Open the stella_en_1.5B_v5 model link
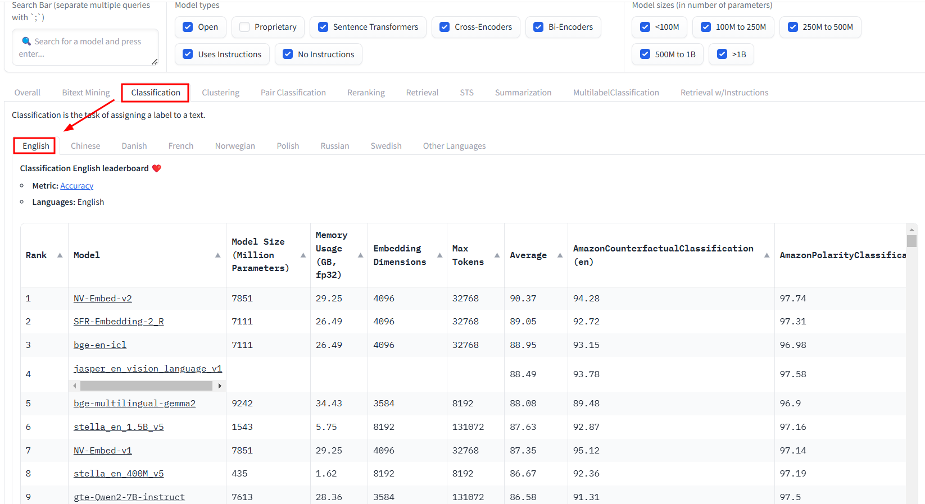 (x=119, y=427)
